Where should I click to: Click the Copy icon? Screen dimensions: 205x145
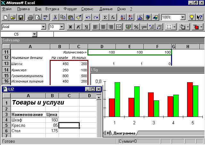pyautogui.click(x=63, y=17)
